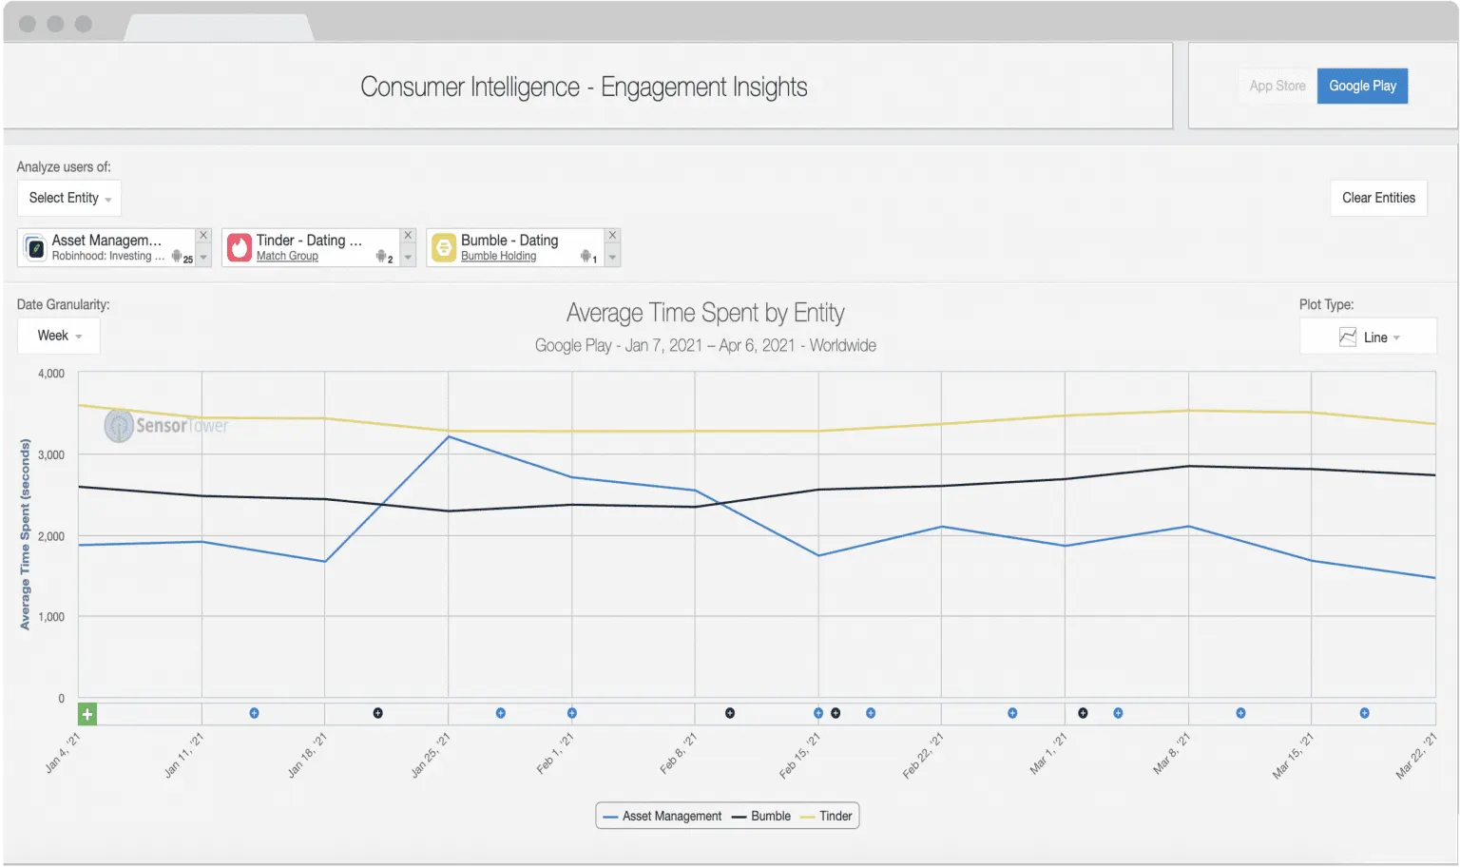The height and width of the screenshot is (868, 1460).
Task: Open blue event marker between Mar 8 and Mar 15
Action: (x=1240, y=713)
